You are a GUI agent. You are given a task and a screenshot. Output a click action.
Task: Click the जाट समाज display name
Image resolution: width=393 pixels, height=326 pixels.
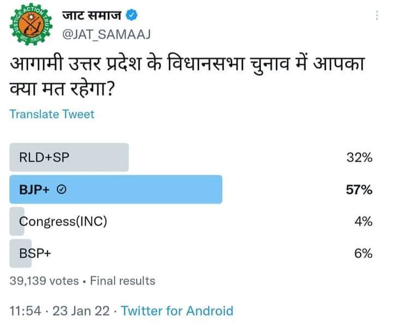(92, 15)
